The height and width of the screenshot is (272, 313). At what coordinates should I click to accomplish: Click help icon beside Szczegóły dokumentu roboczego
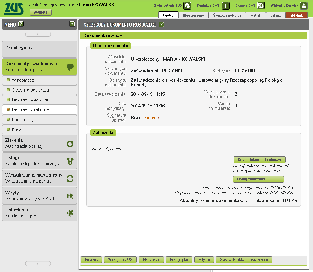click(162, 25)
